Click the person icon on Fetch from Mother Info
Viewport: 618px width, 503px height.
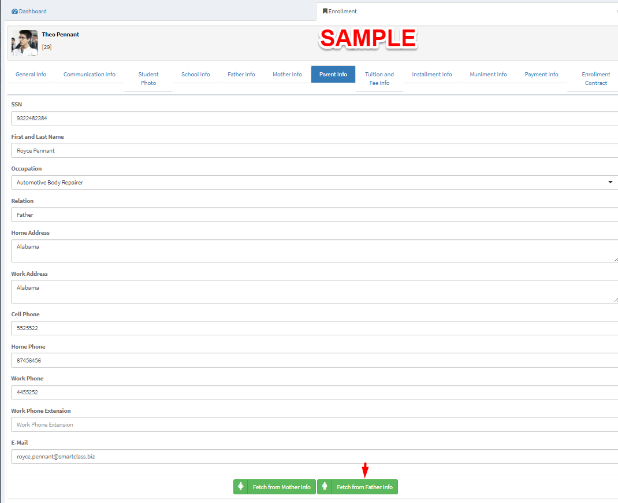(241, 487)
